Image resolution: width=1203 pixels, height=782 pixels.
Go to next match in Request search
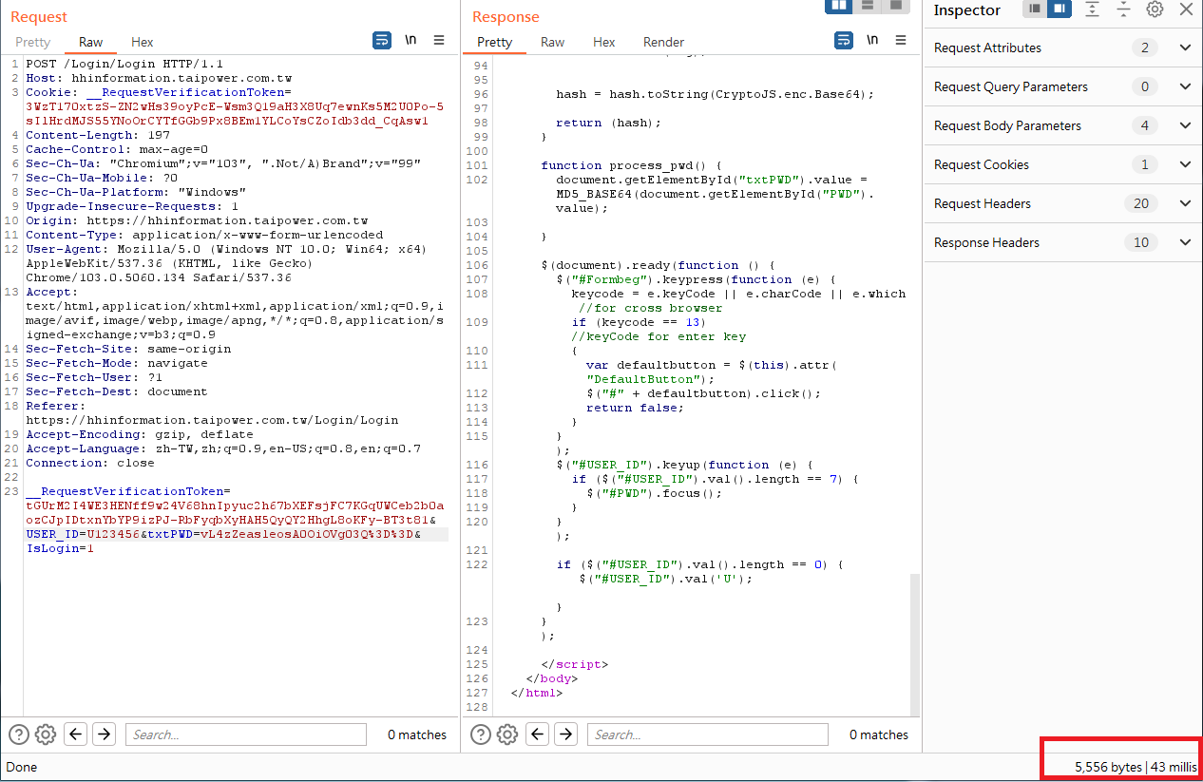click(105, 734)
